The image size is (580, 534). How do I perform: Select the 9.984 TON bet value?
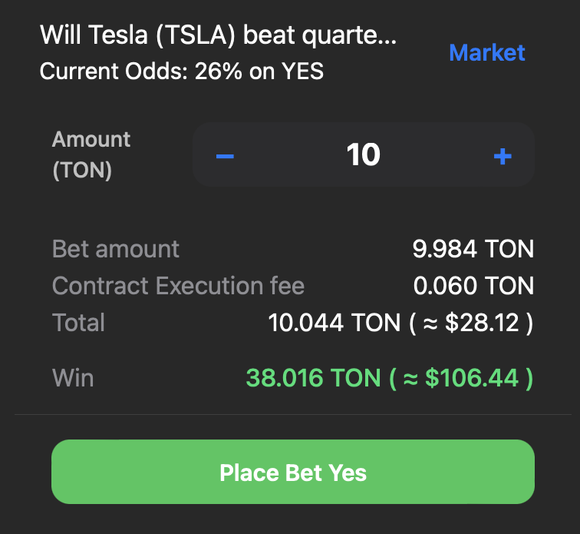473,249
